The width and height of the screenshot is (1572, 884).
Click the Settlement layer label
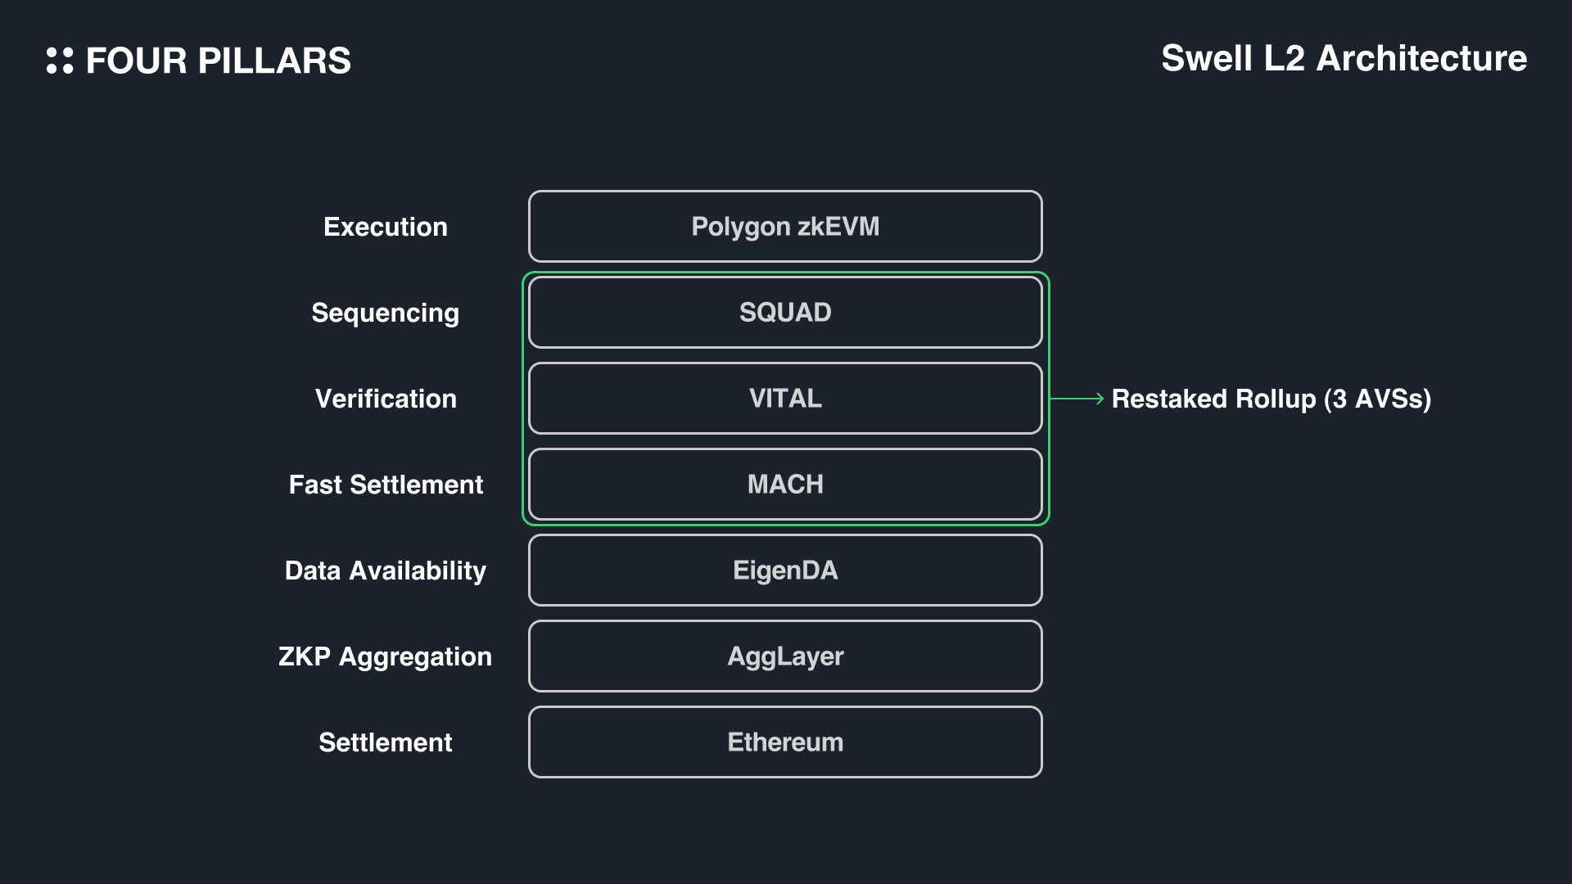click(x=386, y=742)
